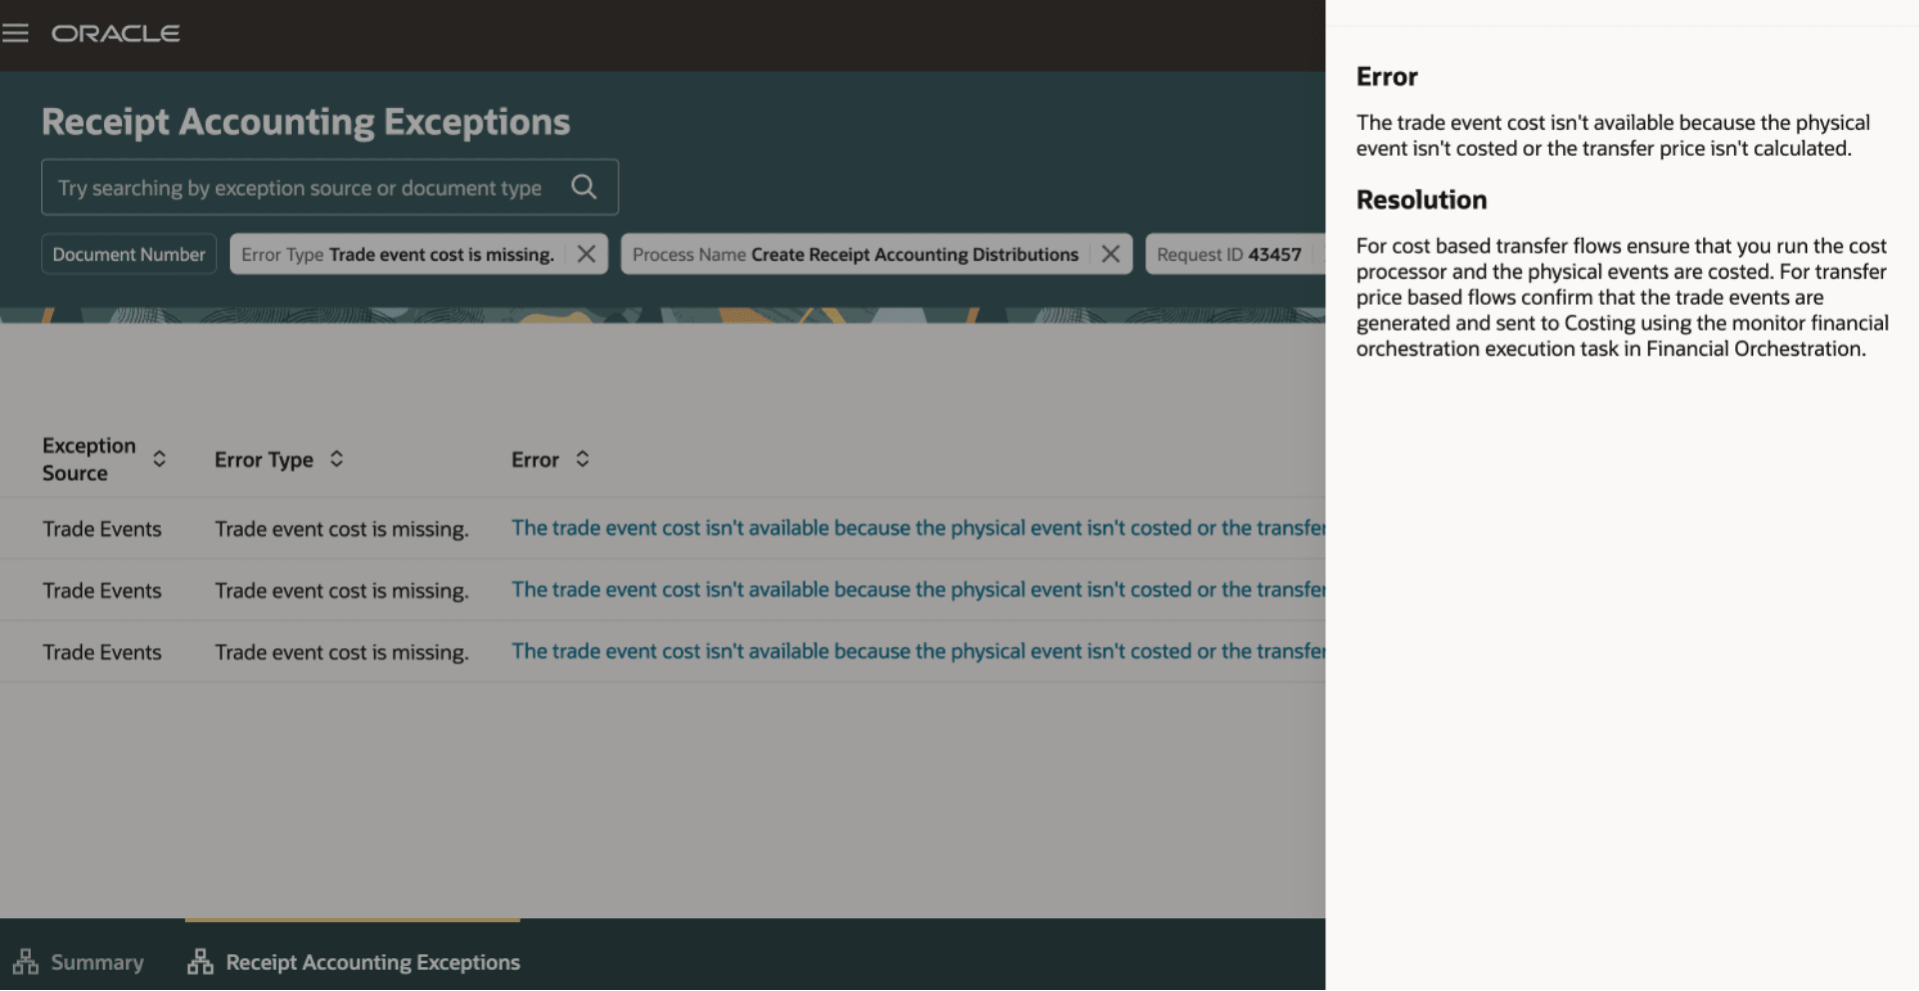Image resolution: width=1919 pixels, height=991 pixels.
Task: Click the search magnifier icon
Action: click(x=584, y=187)
